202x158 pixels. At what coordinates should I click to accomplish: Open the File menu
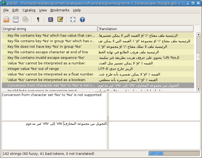click(6, 10)
